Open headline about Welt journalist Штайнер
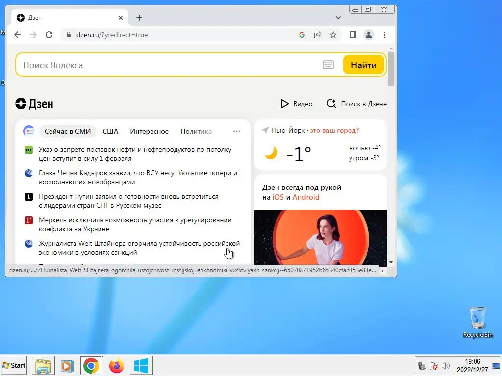The height and width of the screenshot is (376, 502). (x=139, y=248)
